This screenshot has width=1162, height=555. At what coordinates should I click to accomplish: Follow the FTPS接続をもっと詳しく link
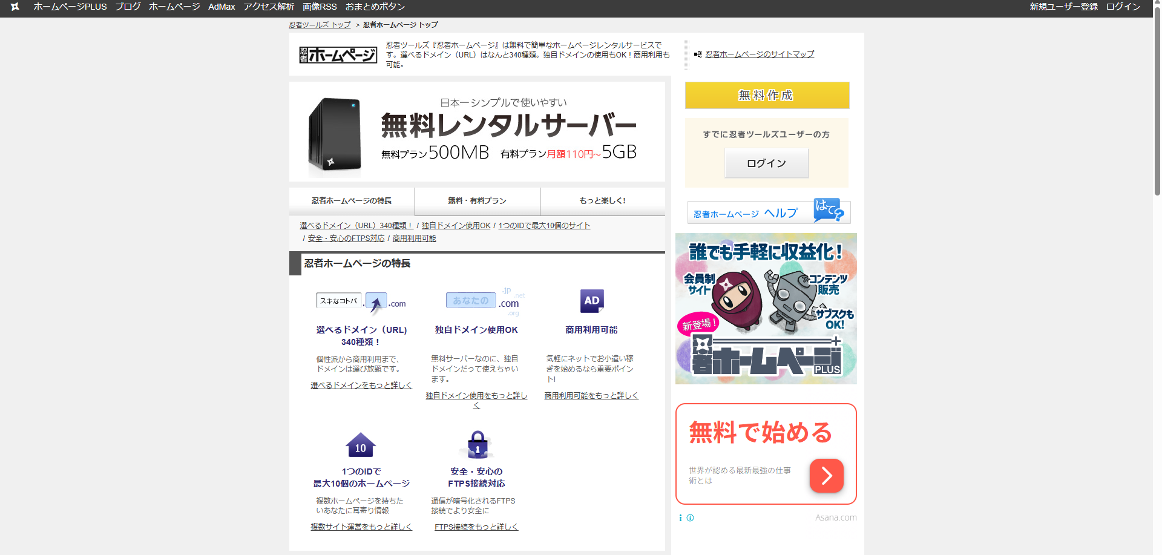pos(476,527)
